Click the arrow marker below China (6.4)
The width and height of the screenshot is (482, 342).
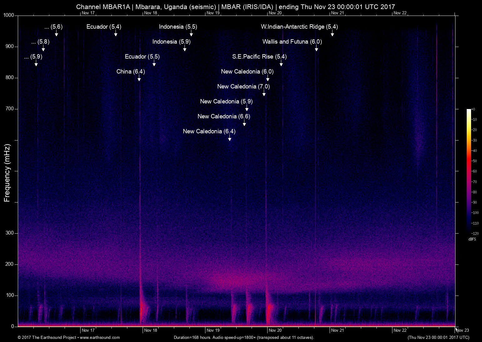139,78
